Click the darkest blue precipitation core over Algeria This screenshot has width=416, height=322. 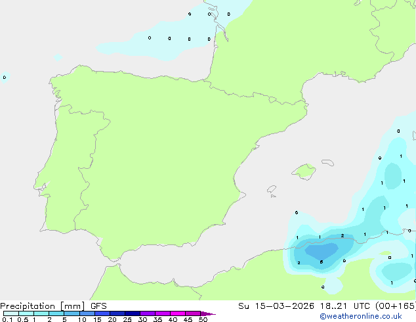click(321, 251)
